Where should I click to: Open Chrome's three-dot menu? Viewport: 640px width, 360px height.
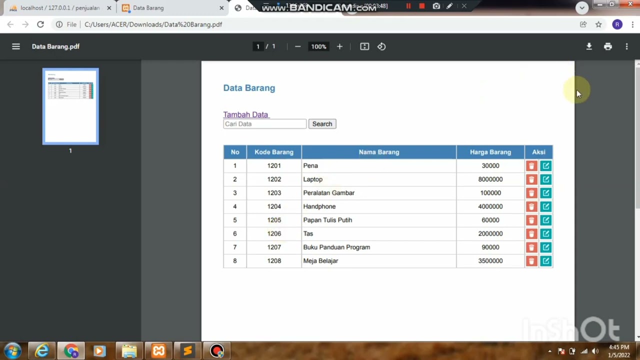tap(633, 24)
